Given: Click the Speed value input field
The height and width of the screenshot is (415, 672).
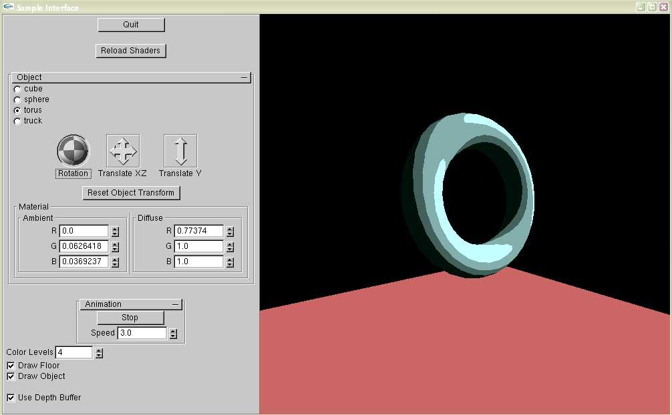Looking at the screenshot, I should coord(142,333).
